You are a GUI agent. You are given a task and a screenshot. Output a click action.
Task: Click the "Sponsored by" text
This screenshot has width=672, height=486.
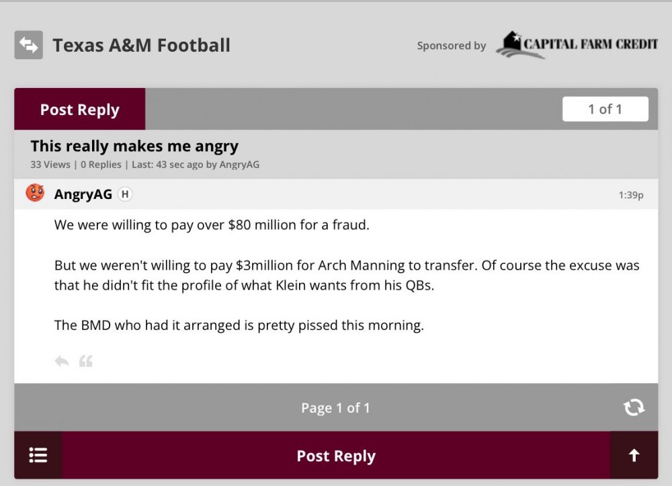(x=451, y=46)
